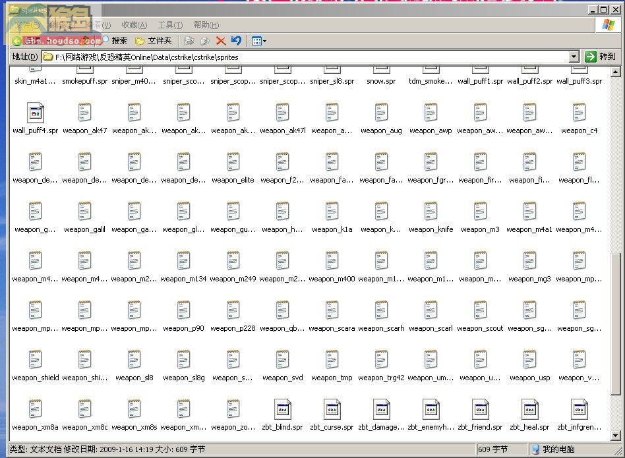
Task: Select the weapon_awp file icon
Action: click(431, 113)
